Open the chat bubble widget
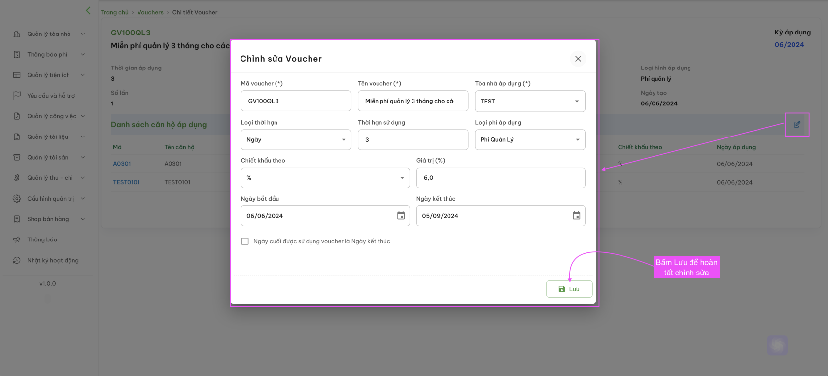 point(777,345)
